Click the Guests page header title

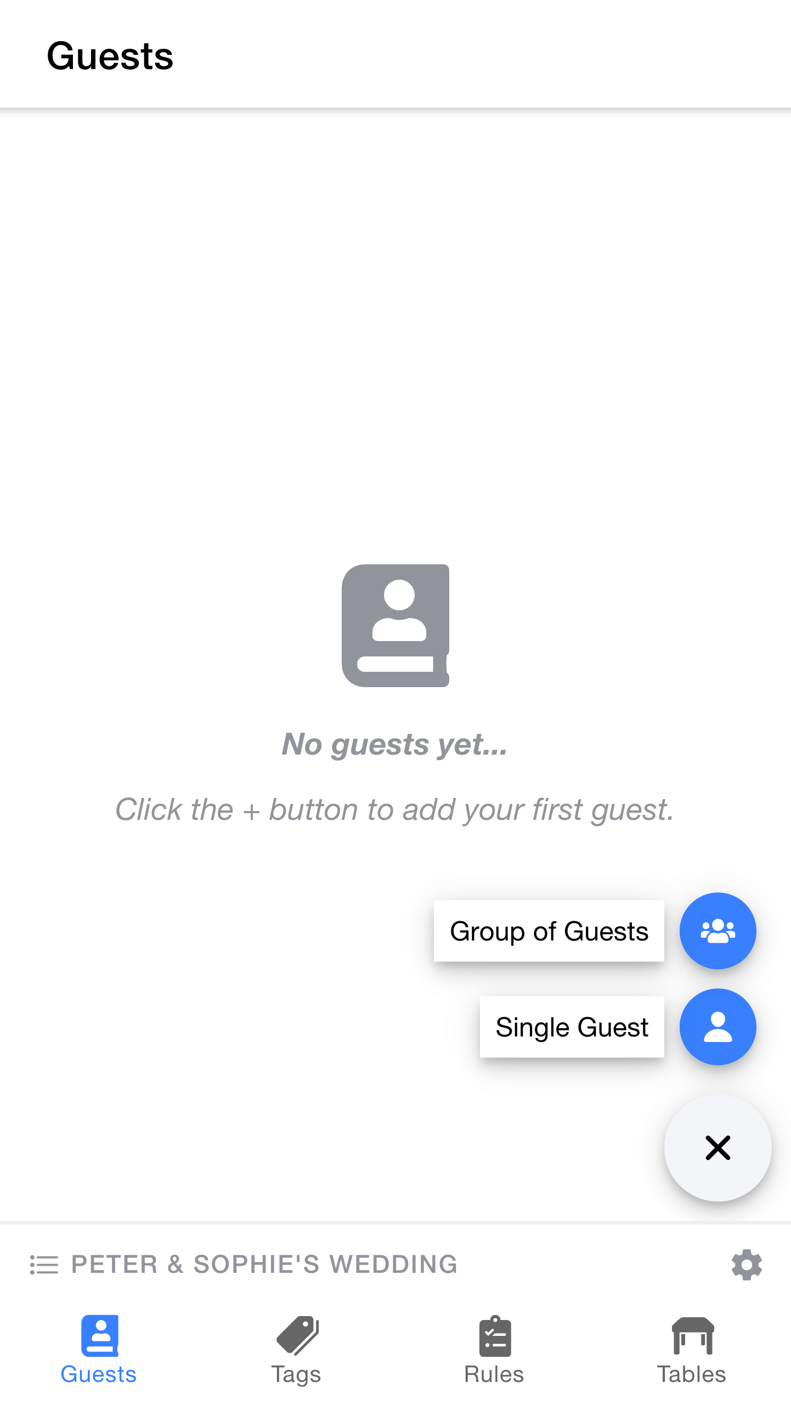110,56
